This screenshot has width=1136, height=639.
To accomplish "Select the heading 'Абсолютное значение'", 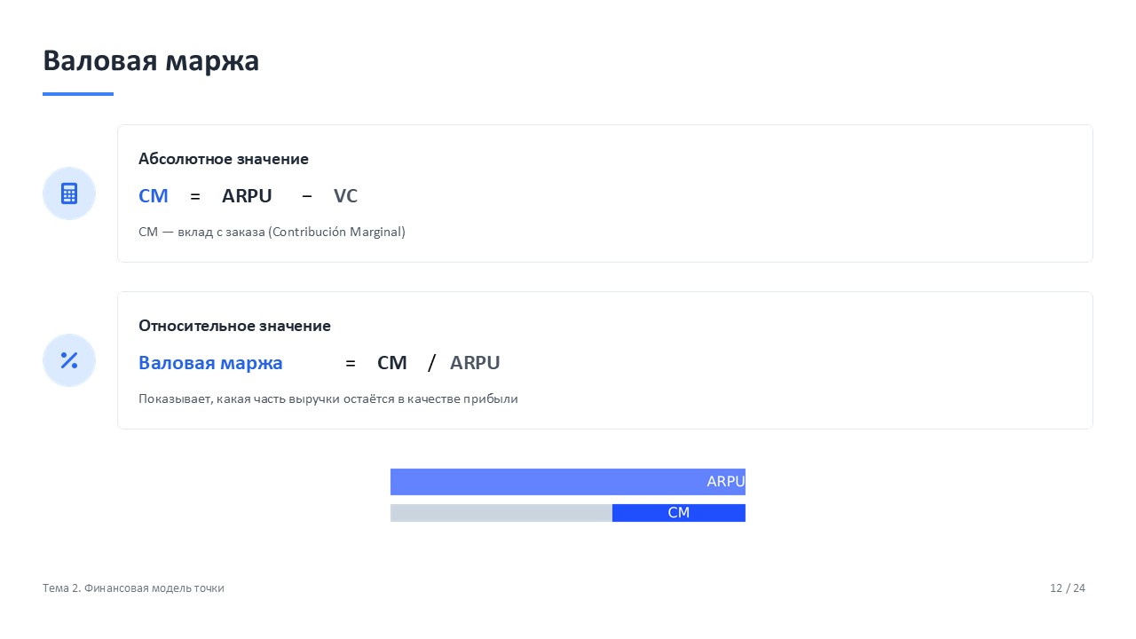I will (224, 159).
